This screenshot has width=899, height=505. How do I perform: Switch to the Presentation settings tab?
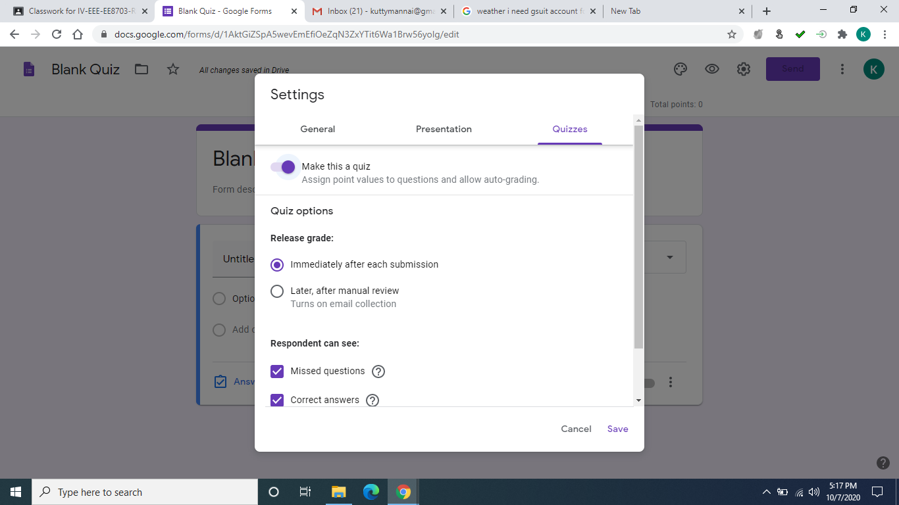click(x=444, y=129)
